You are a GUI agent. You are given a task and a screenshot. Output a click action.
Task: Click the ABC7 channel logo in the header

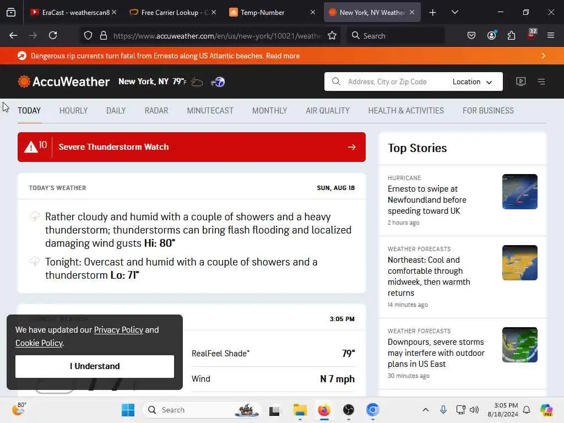218,82
